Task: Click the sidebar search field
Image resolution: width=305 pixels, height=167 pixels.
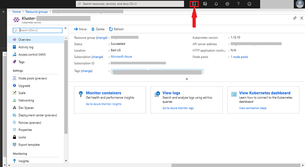Action: coord(40,30)
